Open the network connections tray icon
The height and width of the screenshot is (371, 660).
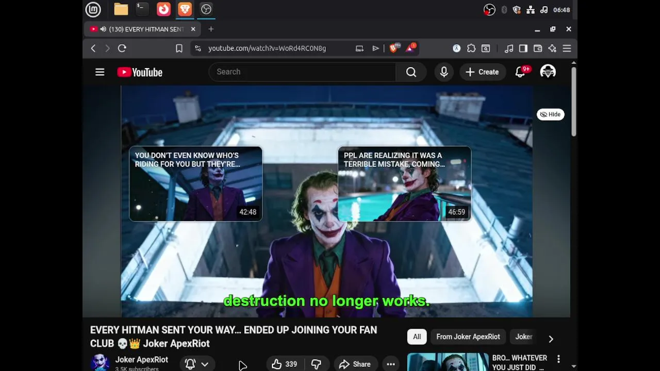(x=531, y=10)
